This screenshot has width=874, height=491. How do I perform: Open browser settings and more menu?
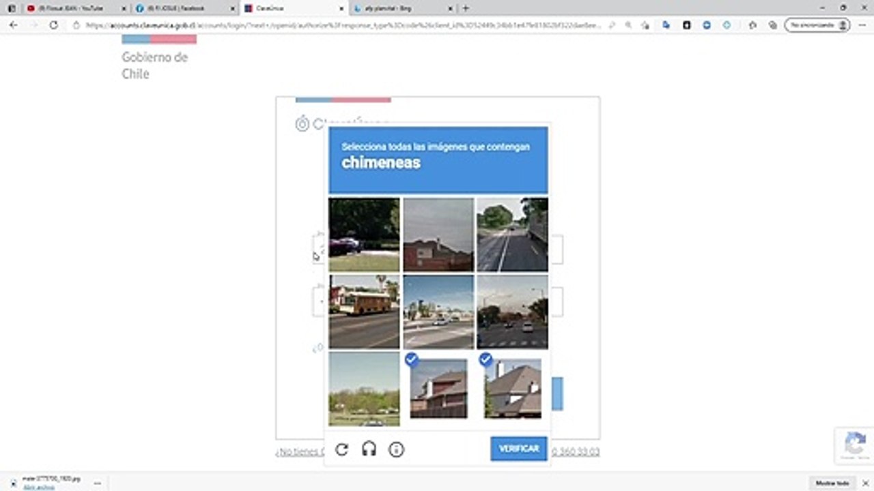(862, 25)
